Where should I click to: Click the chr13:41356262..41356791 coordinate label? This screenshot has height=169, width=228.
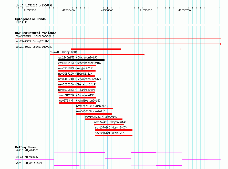click(x=34, y=5)
